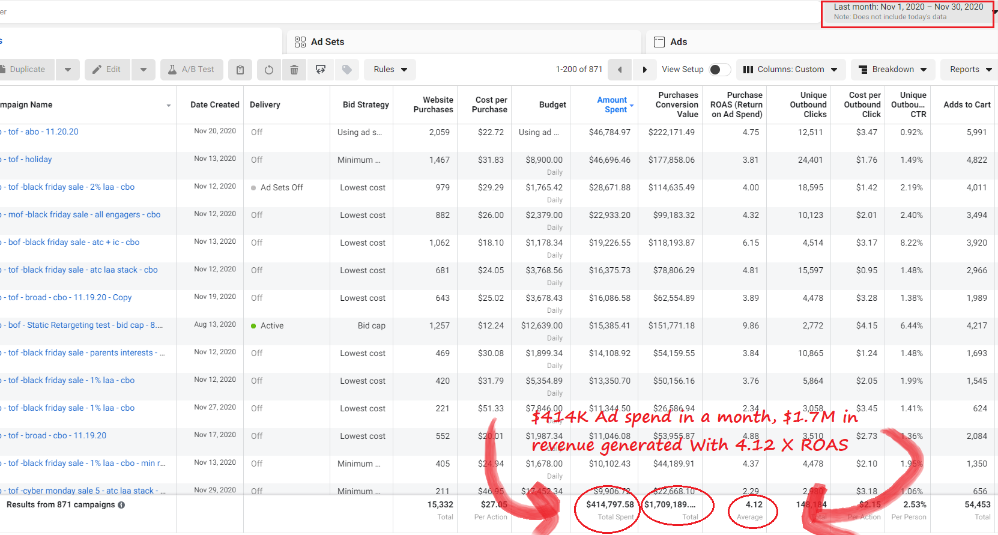Viewport: 998px width, 535px height.
Task: Sort by Unique Outbound Clicks column
Action: (808, 104)
